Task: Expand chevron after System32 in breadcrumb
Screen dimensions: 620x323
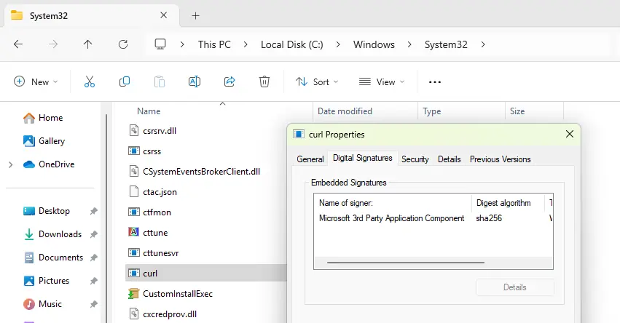Action: (483, 44)
